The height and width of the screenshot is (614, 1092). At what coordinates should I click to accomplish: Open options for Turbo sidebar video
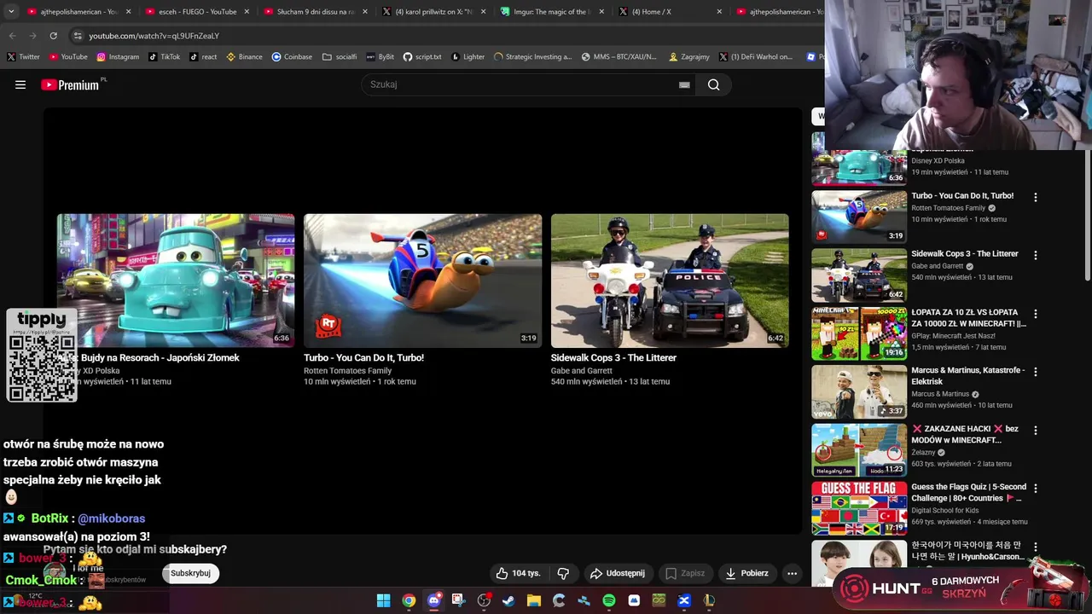[1036, 197]
